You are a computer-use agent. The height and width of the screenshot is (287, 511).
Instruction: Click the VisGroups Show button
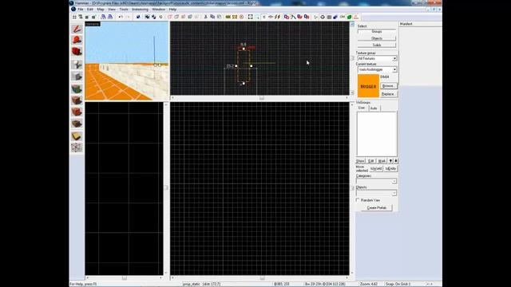[x=360, y=161]
